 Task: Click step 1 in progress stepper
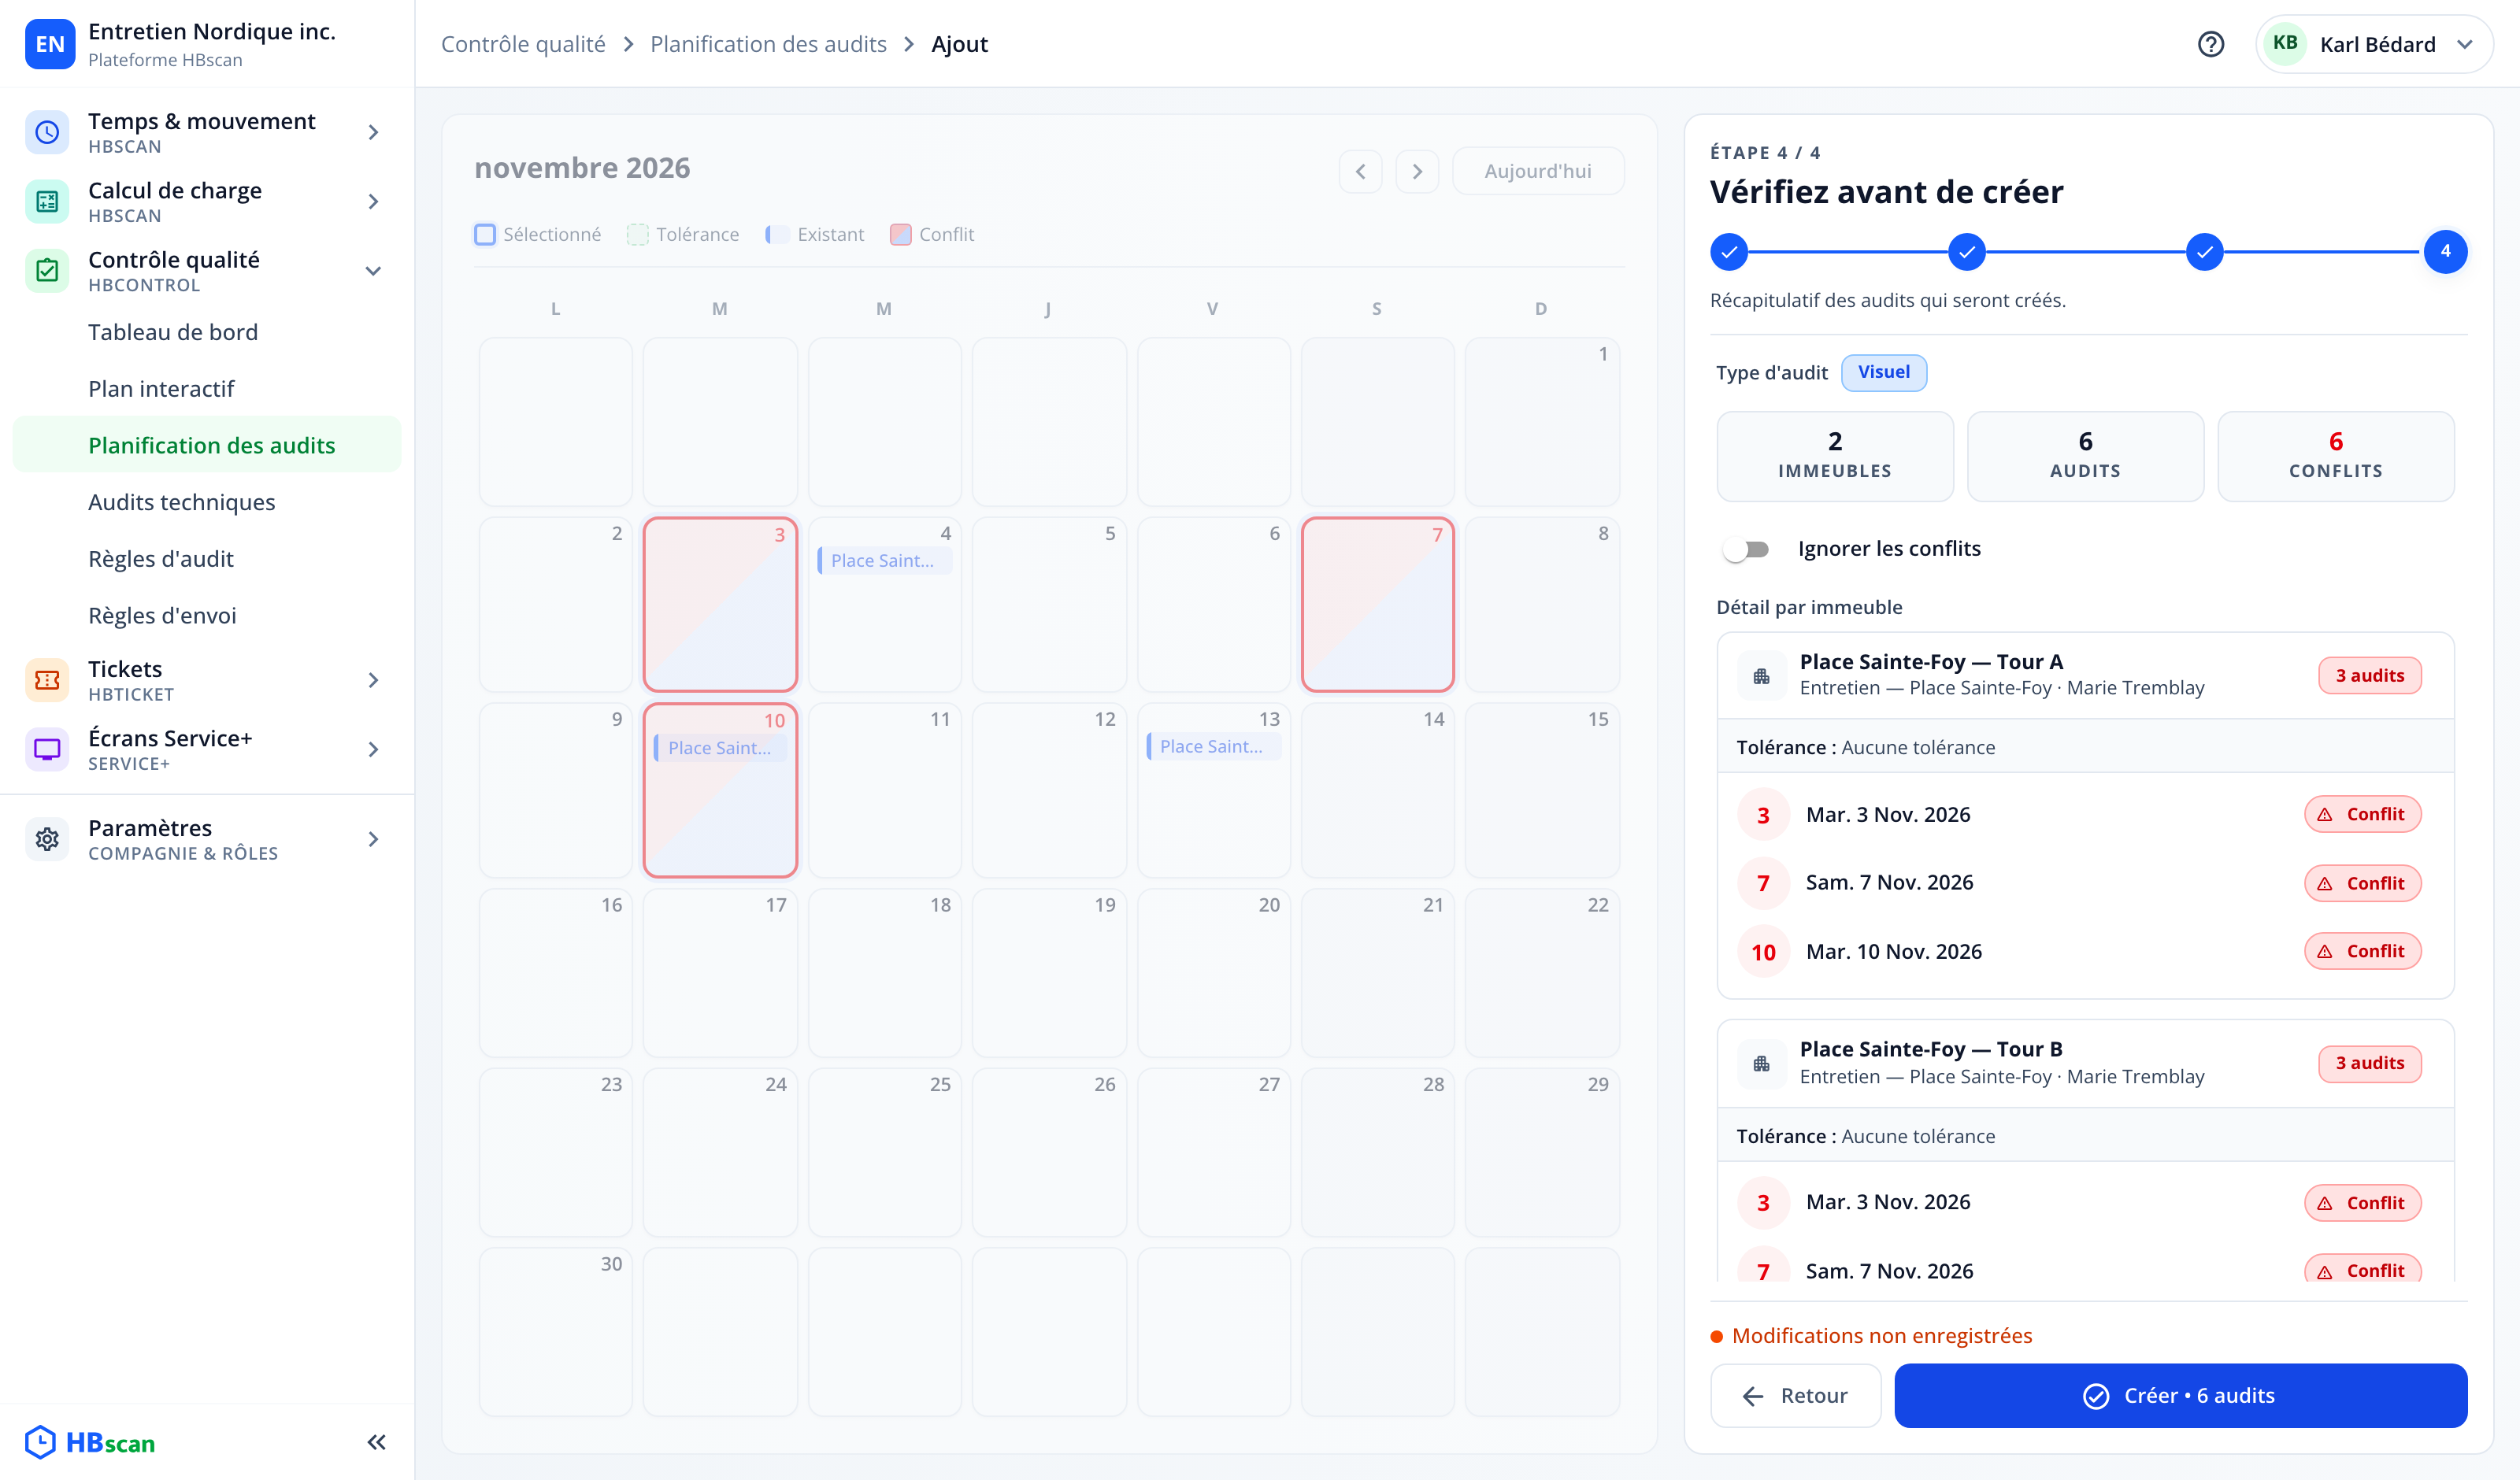point(1729,252)
